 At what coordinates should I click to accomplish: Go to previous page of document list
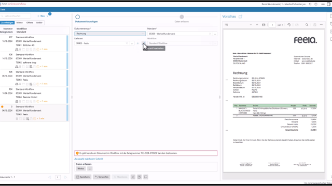click(x=50, y=177)
